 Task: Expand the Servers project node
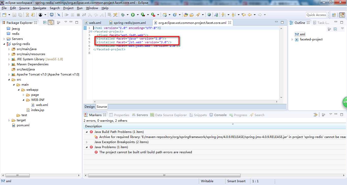[4, 39]
